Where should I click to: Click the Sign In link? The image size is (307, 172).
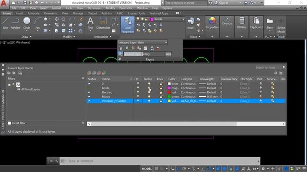click(224, 3)
